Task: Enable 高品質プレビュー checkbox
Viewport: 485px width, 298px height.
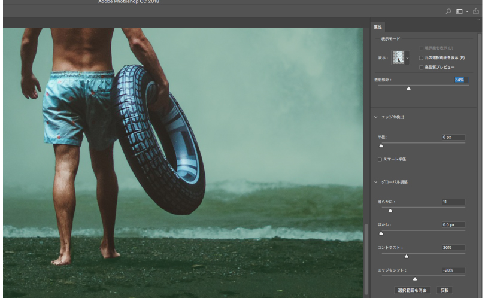Action: point(421,68)
